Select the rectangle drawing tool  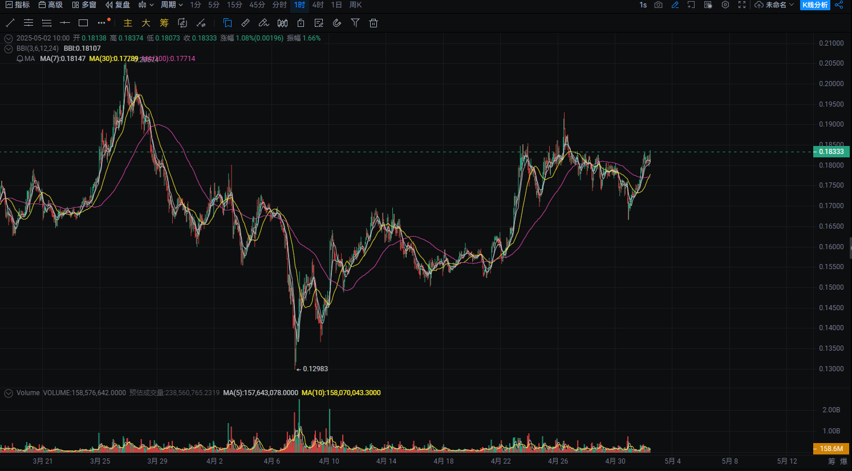83,23
